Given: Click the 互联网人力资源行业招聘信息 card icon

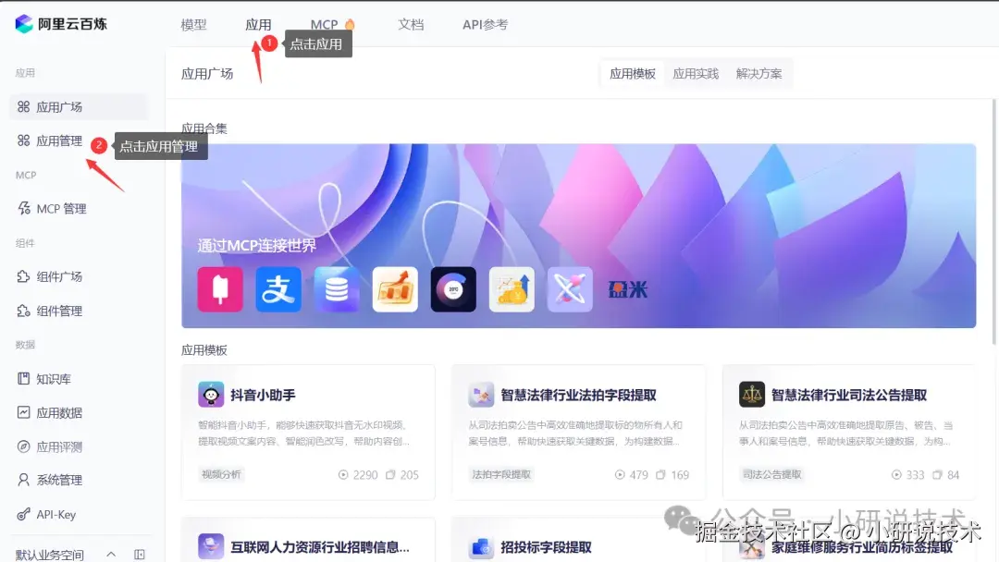Looking at the screenshot, I should [211, 546].
